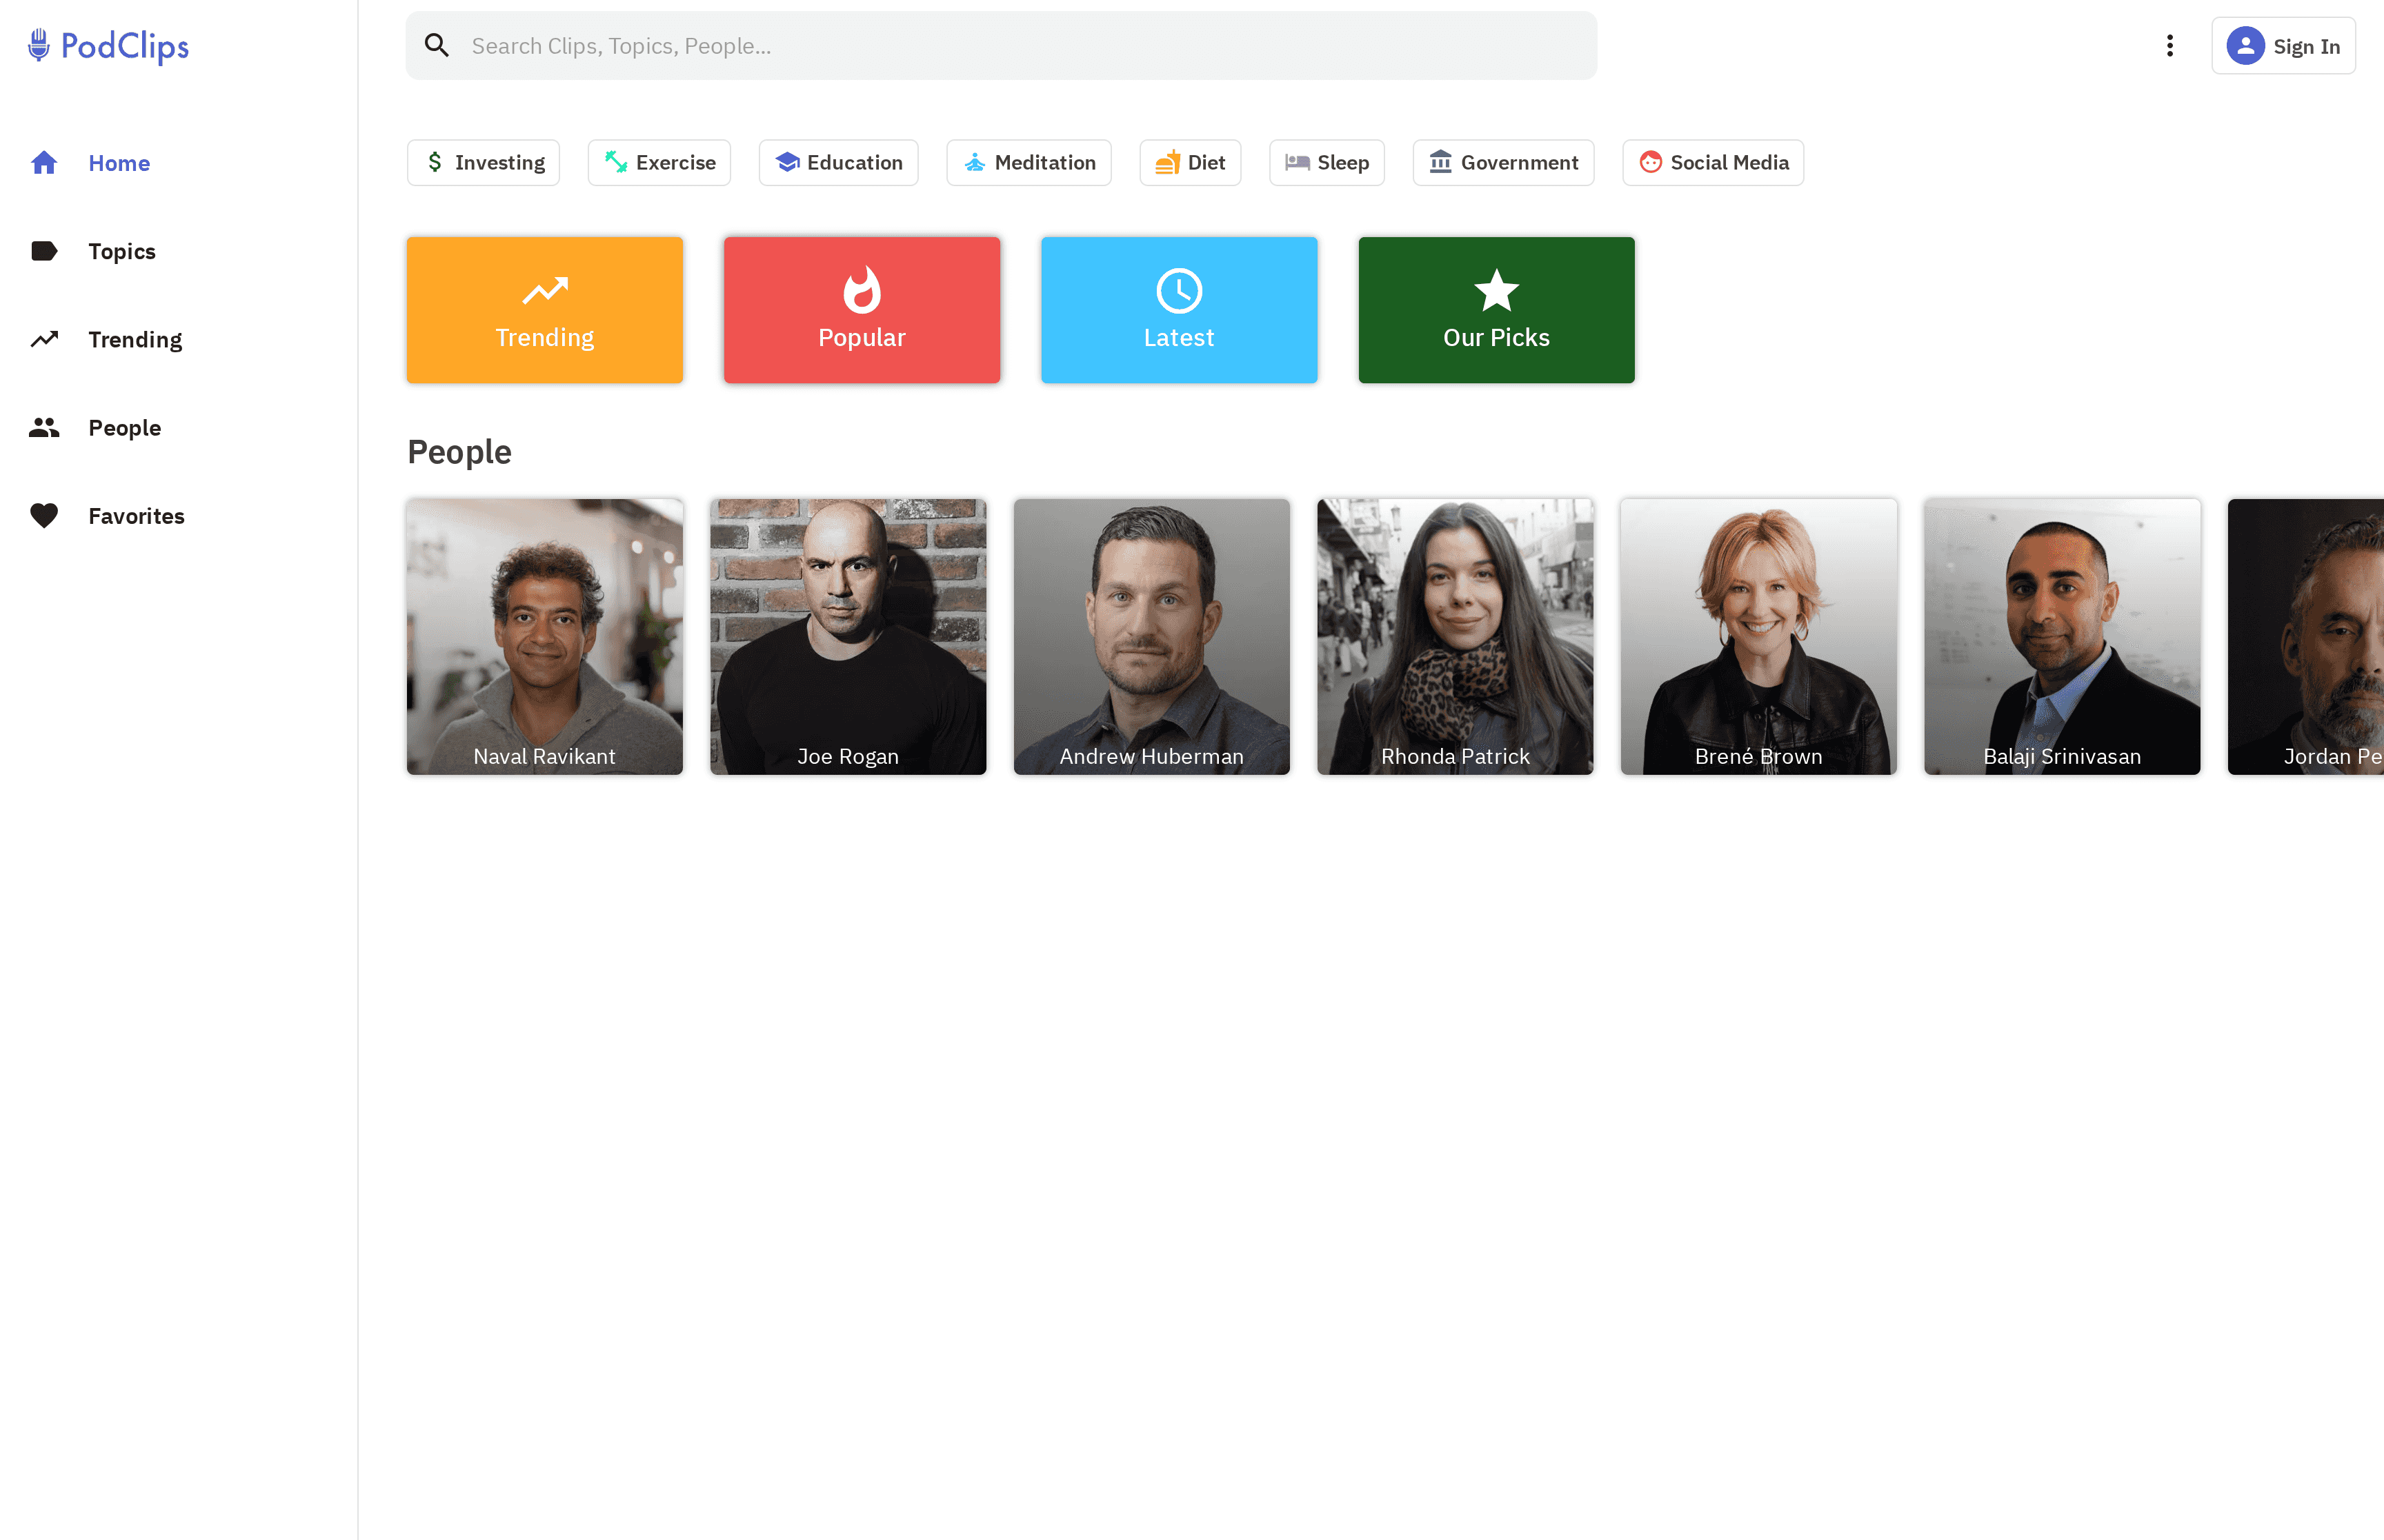Click the Sign In button

(2284, 45)
